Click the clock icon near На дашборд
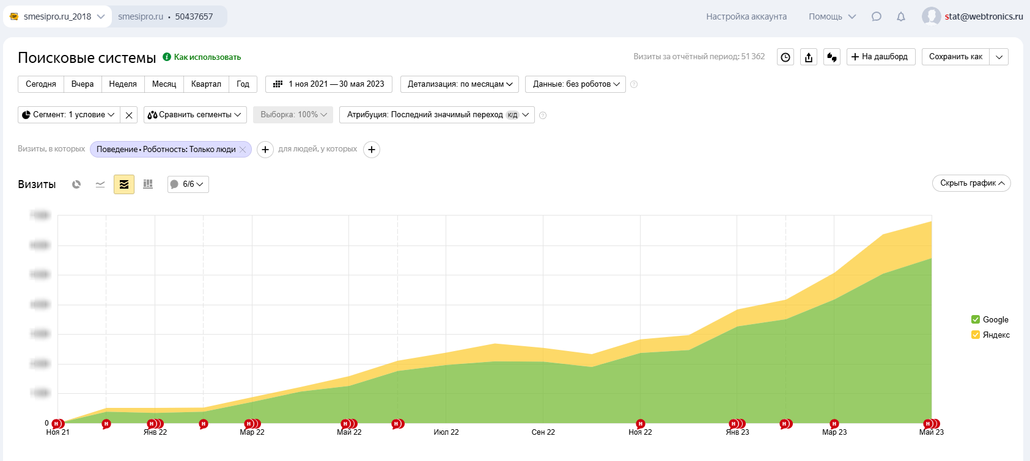The width and height of the screenshot is (1030, 461). 785,57
